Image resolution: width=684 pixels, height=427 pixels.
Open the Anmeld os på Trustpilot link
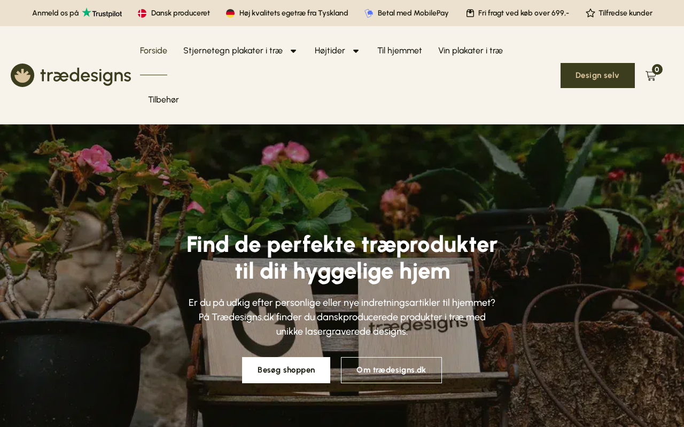point(77,13)
